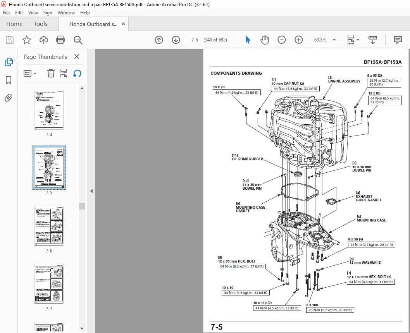
Task: Click the 'EXHAUST GUIDE GASKET' label
Action: click(369, 198)
